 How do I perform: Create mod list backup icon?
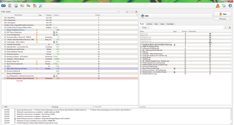[x=136, y=12]
